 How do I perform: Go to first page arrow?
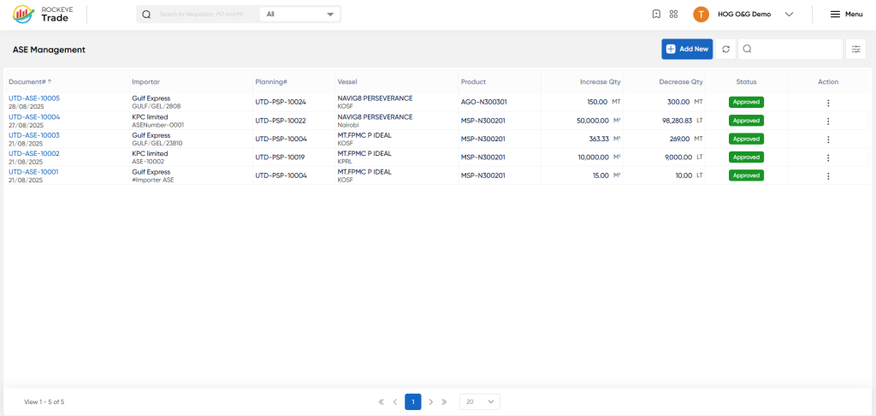(x=381, y=402)
